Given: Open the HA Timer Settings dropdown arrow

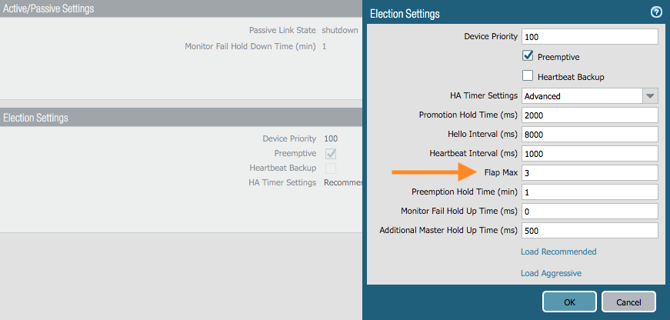Looking at the screenshot, I should pyautogui.click(x=651, y=96).
